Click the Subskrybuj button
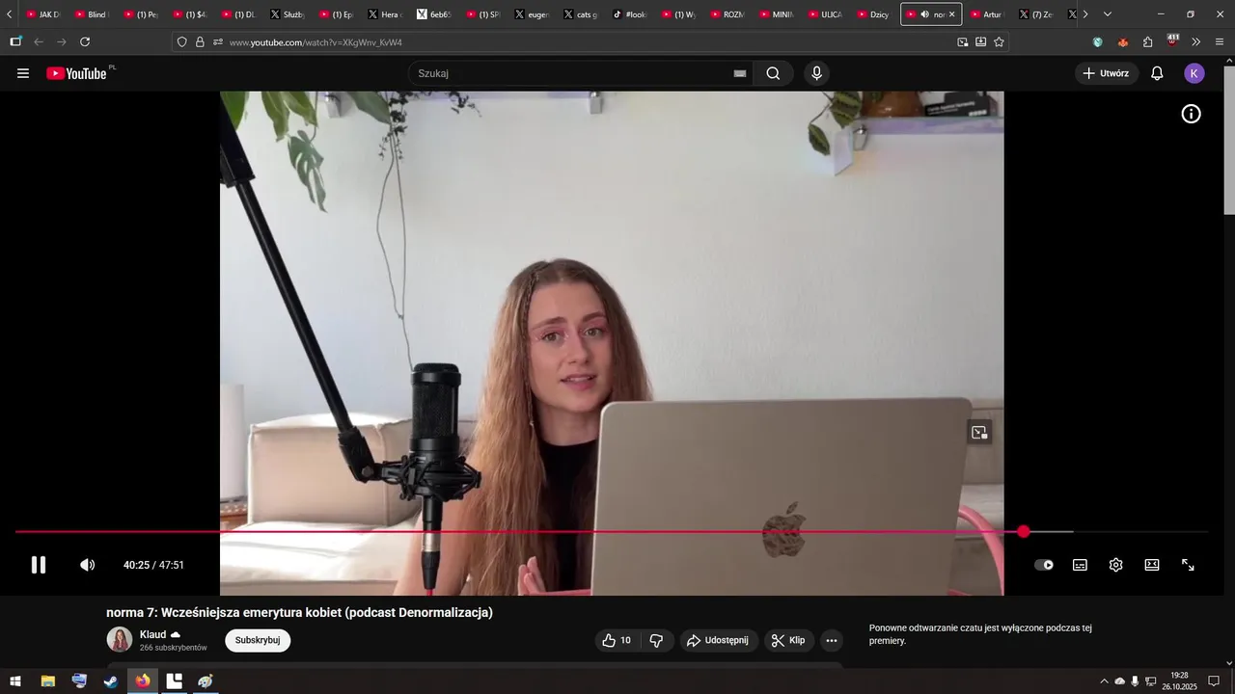Image resolution: width=1235 pixels, height=694 pixels. click(258, 640)
